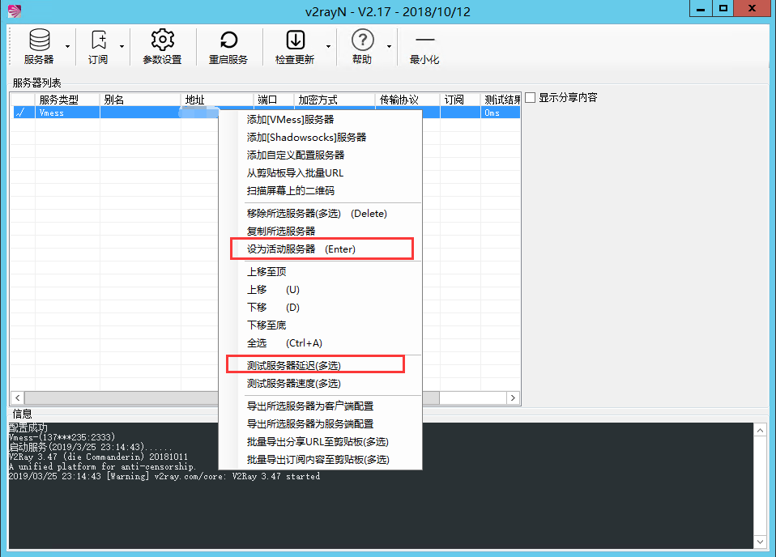Image resolution: width=776 pixels, height=557 pixels.
Task: Expand the 订阅 dropdown arrow
Action: point(122,47)
